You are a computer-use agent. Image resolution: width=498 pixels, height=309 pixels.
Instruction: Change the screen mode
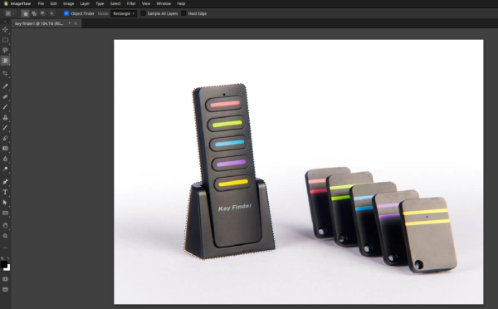(x=5, y=289)
